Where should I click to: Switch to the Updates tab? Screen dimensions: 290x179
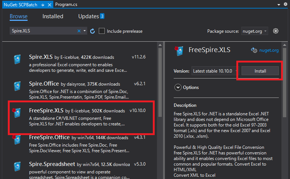point(89,16)
